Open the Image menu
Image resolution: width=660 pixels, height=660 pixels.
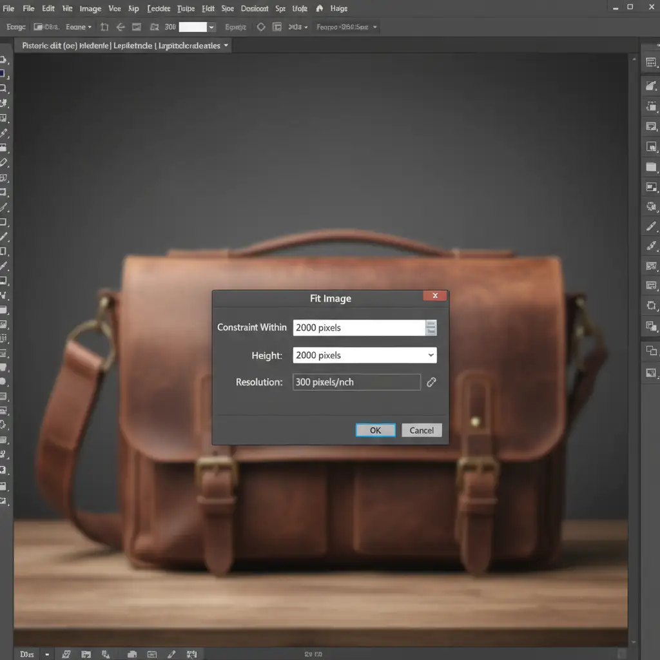tap(90, 8)
